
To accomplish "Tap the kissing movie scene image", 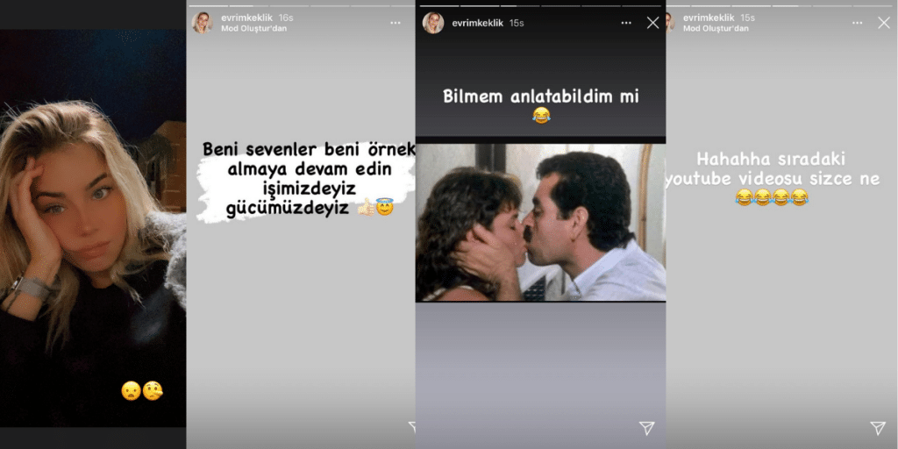I will pyautogui.click(x=540, y=222).
